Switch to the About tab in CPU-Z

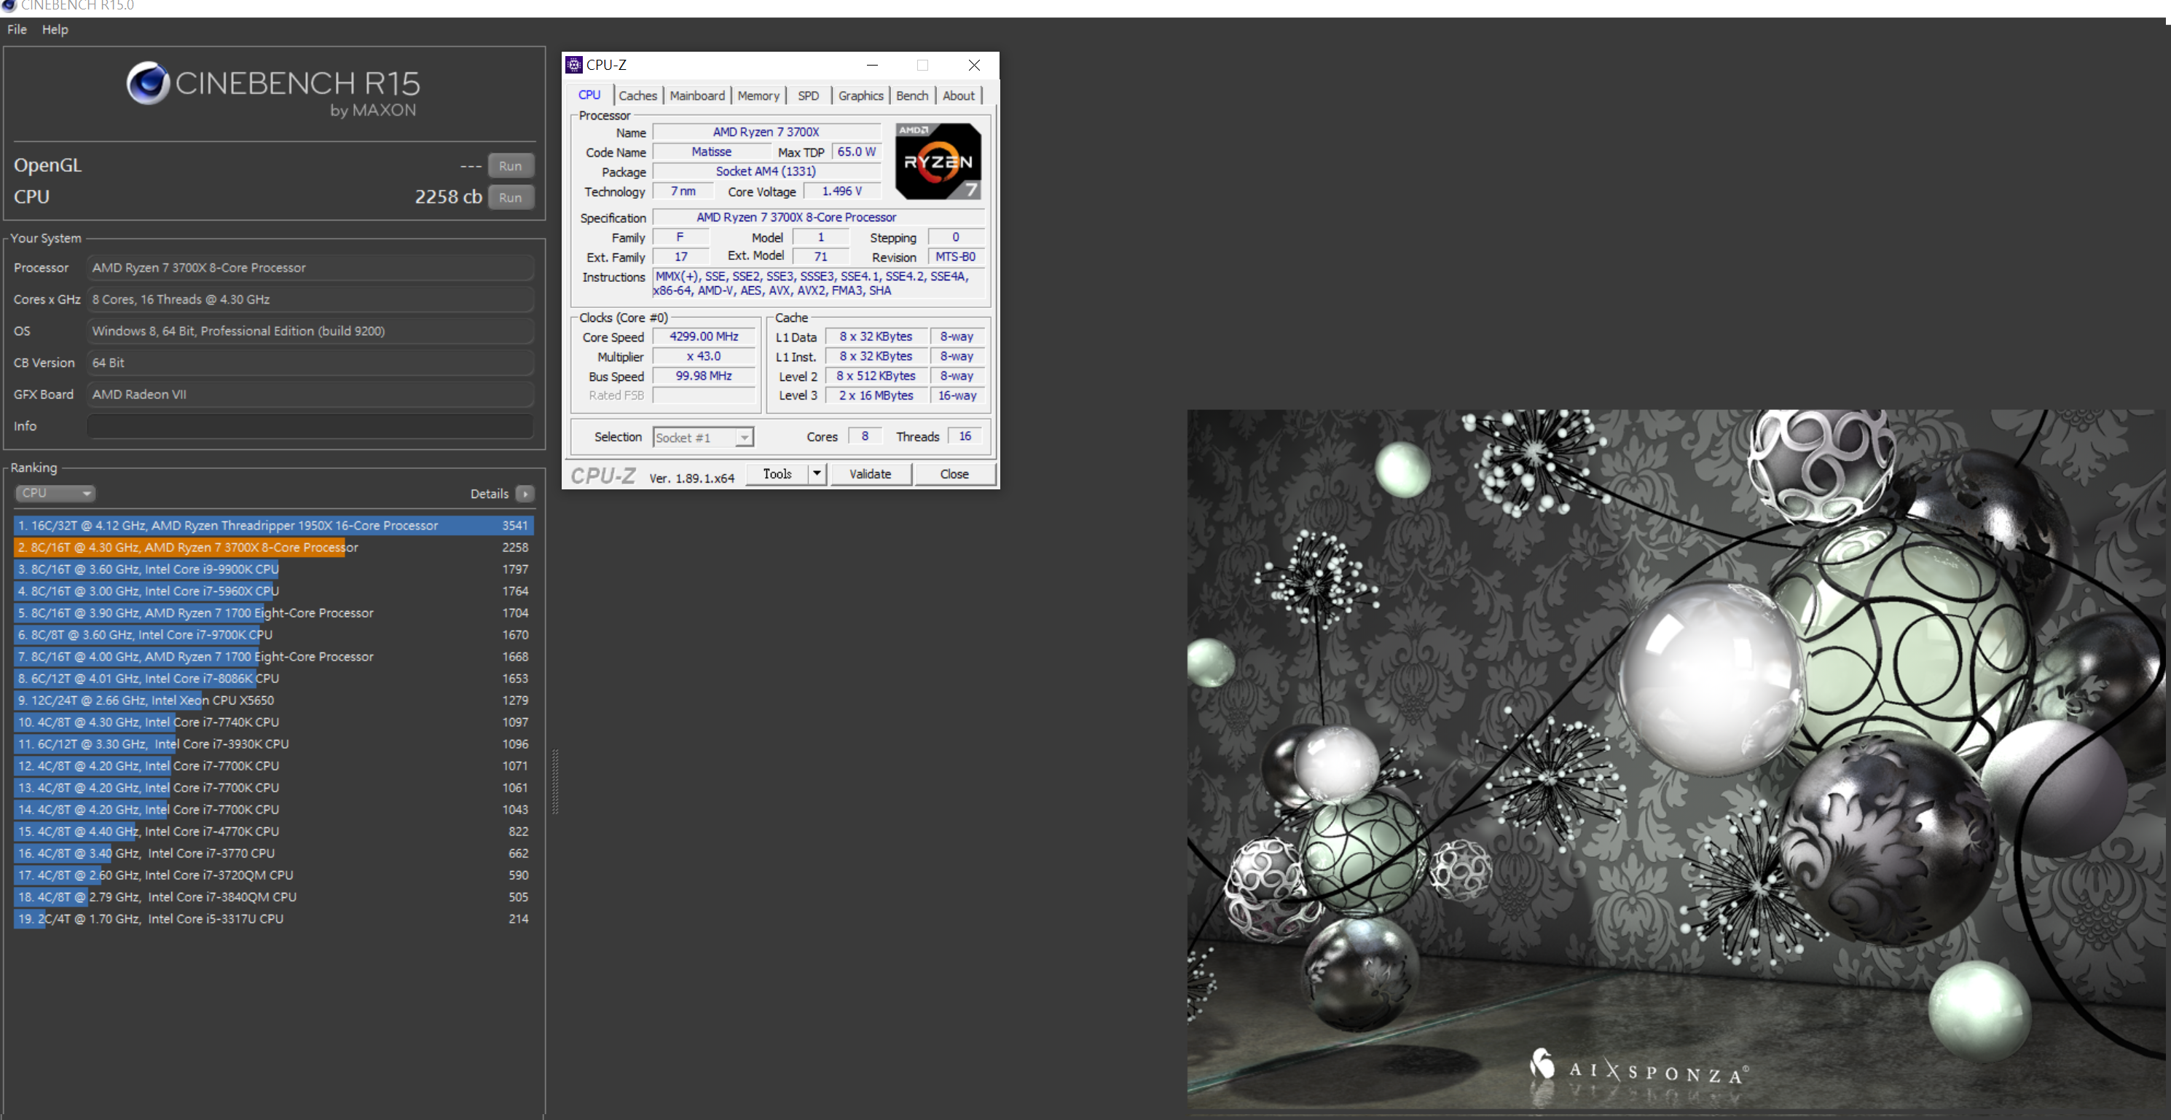coord(958,96)
